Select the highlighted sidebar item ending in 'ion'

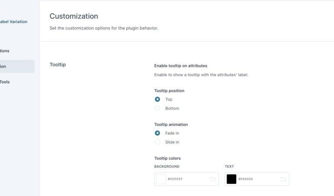click(17, 66)
